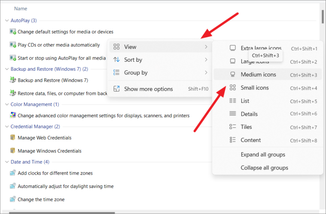Click the Credential Manager (2) group header
Viewport: 326px width, 214px height.
[35, 127]
